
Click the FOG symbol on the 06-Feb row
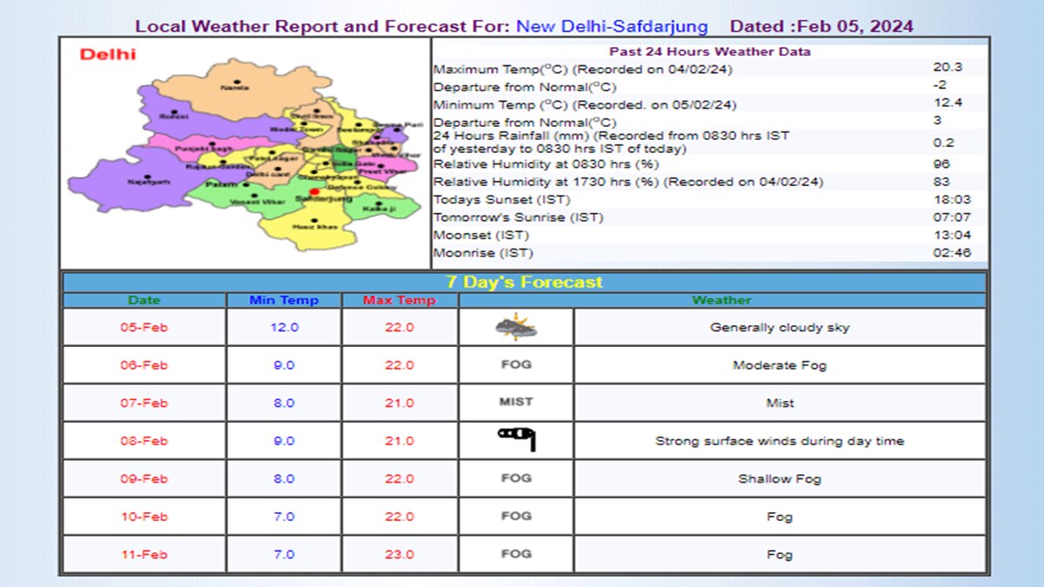[515, 365]
